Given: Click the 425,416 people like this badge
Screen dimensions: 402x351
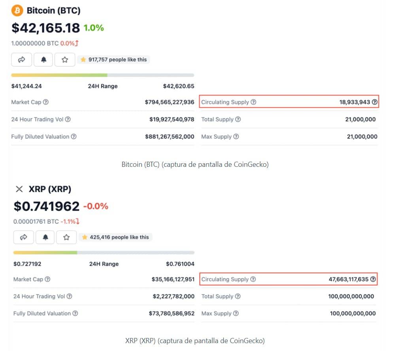Looking at the screenshot, I should pyautogui.click(x=115, y=237).
